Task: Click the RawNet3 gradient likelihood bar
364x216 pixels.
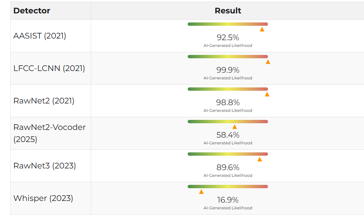Action: coord(228,154)
